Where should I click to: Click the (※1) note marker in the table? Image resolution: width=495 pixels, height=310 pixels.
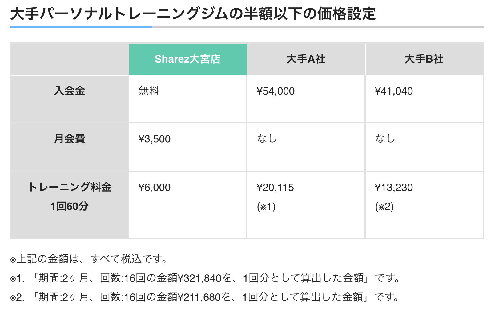266,207
